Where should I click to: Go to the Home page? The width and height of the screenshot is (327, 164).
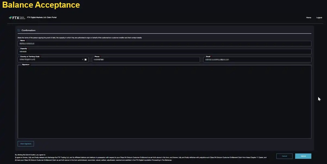tap(309, 17)
